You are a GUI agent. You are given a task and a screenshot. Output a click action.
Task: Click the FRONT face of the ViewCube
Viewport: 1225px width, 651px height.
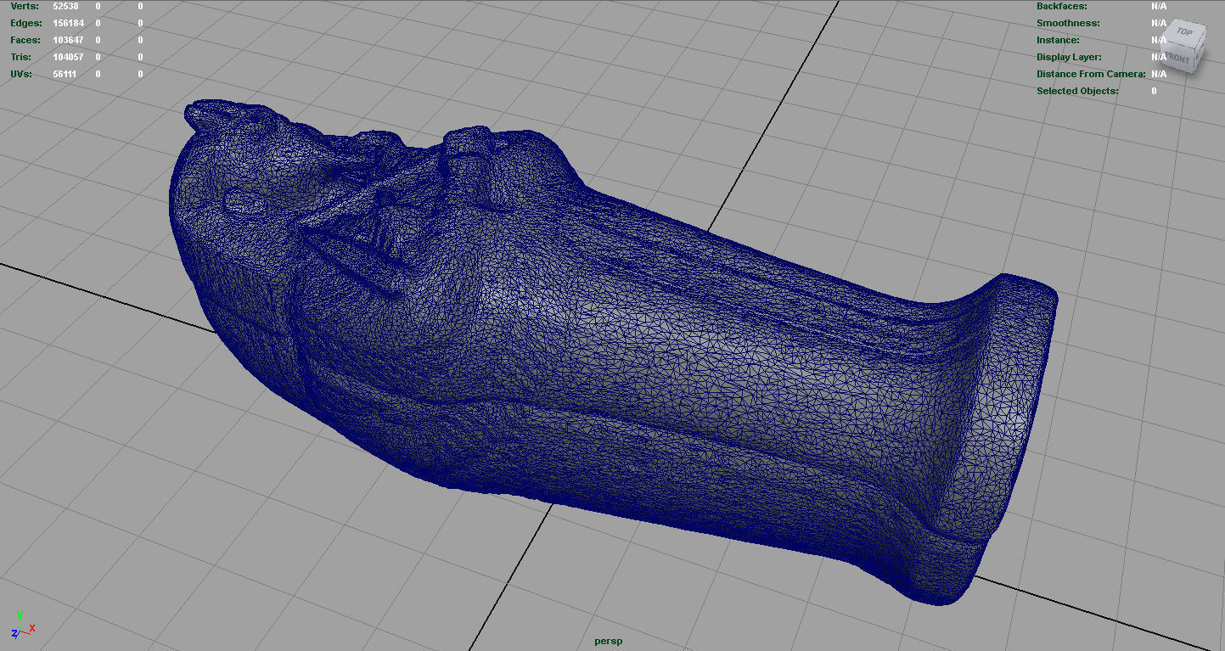[1180, 58]
